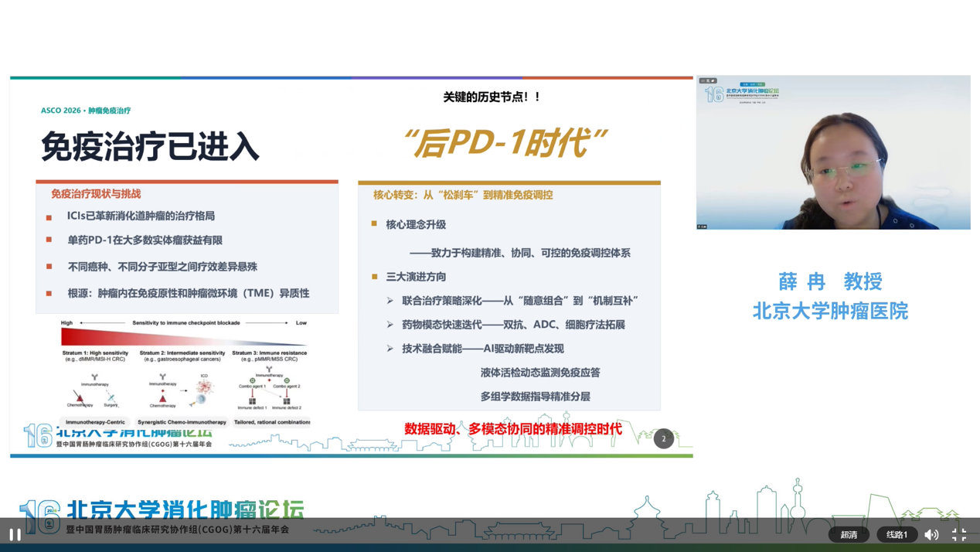Click the red sensitivity gradient bar in the diagram

(184, 337)
